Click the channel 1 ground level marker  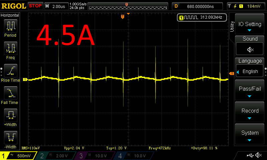point(25,79)
